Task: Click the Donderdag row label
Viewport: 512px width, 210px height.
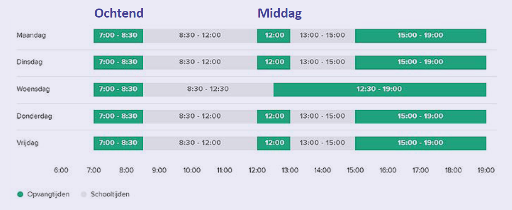Action: click(x=34, y=116)
